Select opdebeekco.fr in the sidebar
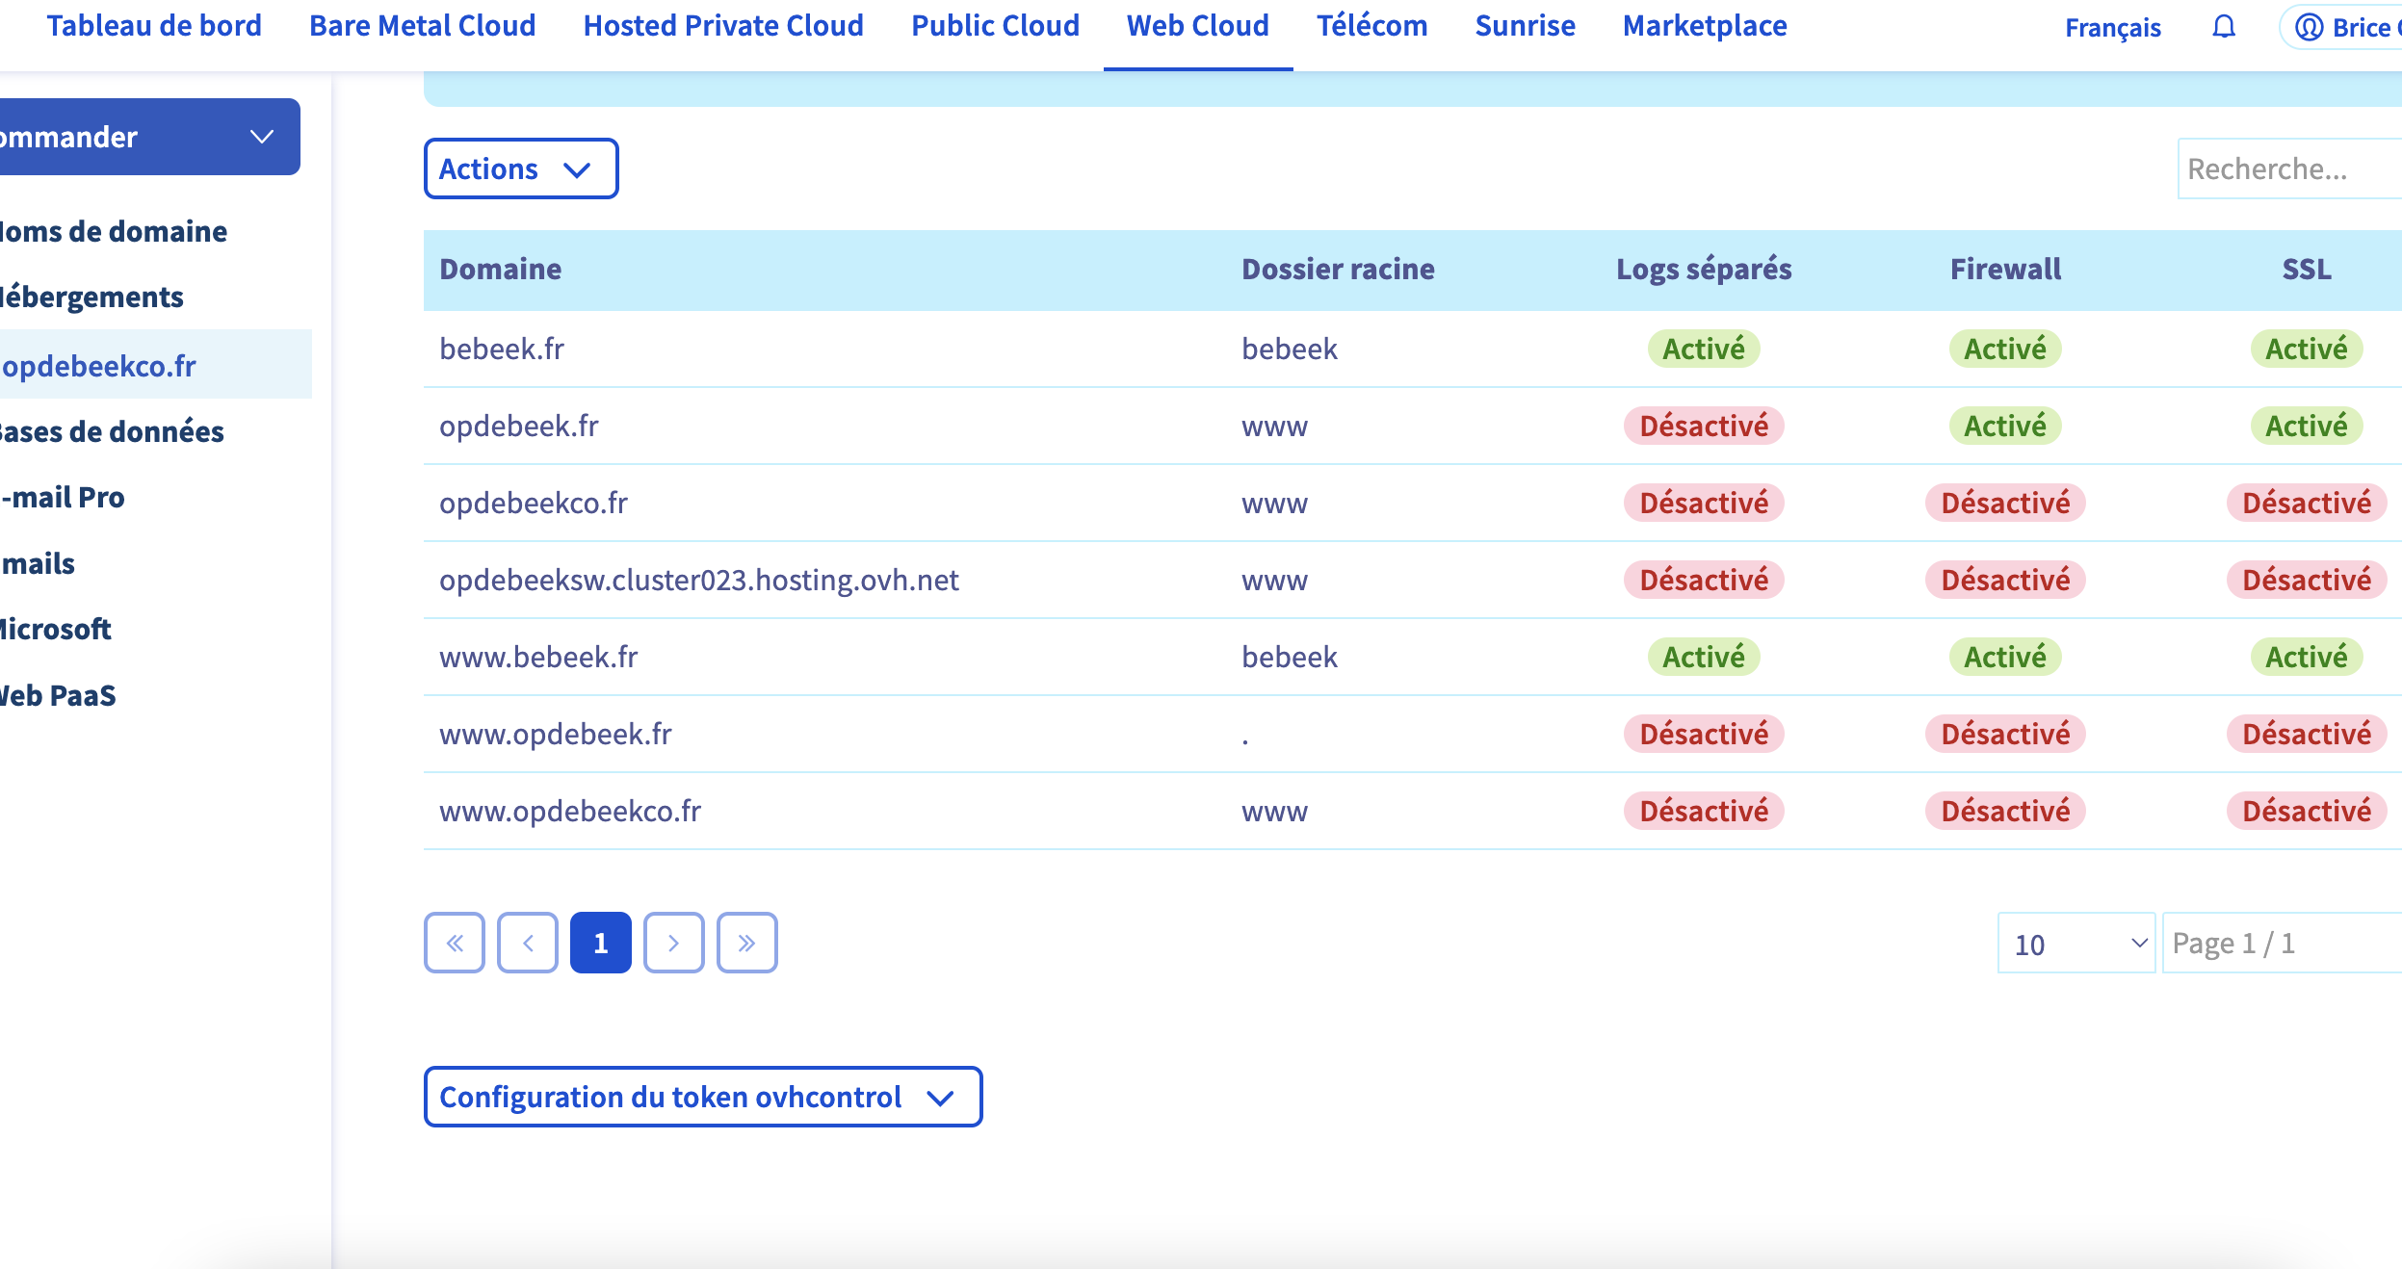The height and width of the screenshot is (1269, 2402). [99, 366]
